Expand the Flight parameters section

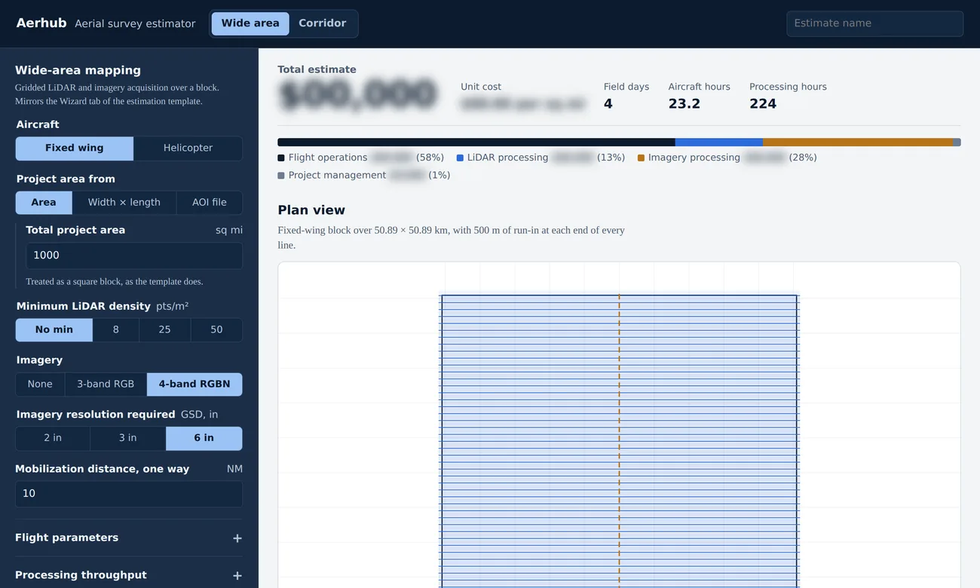(129, 538)
